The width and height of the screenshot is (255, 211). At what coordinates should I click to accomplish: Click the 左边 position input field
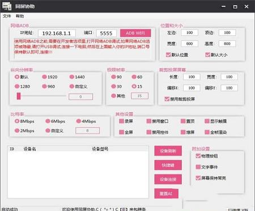(x=189, y=32)
